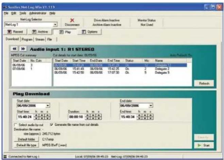The height and width of the screenshot is (160, 224).
Task: Click the No. Cuts column header
Action: [x=38, y=61]
